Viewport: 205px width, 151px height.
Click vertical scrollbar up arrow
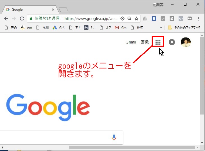point(202,35)
